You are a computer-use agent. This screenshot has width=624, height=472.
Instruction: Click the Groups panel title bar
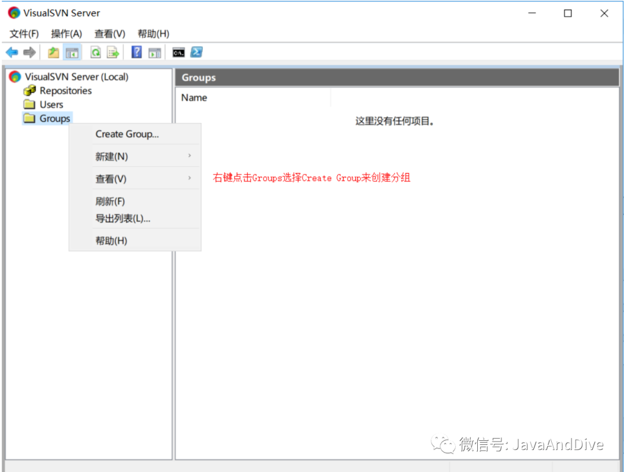tap(397, 77)
